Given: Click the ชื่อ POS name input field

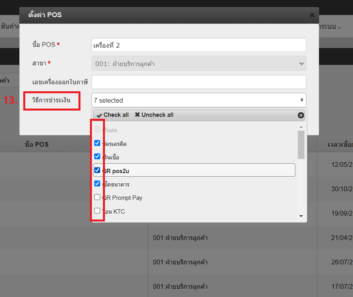Looking at the screenshot, I should pyautogui.click(x=199, y=45).
